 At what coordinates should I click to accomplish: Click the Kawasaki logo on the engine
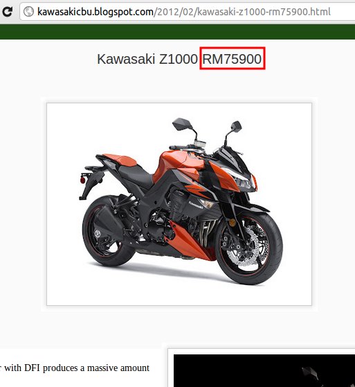pos(196,205)
